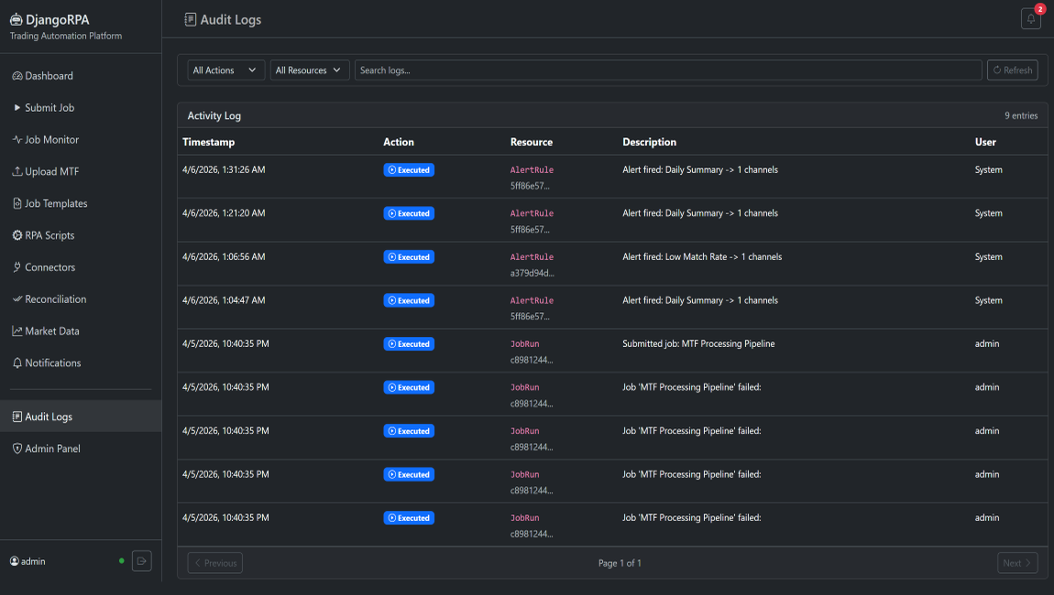
Task: Go to the Reconciliation page
Action: pyautogui.click(x=55, y=299)
